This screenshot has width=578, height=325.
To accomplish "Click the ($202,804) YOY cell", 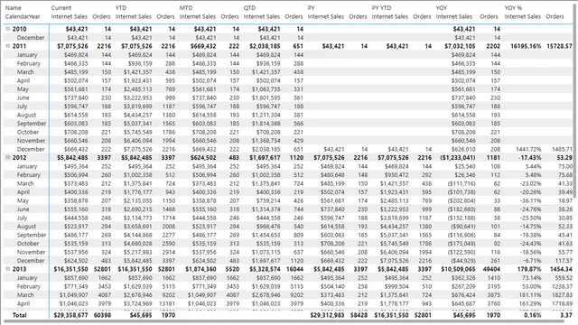I will pyautogui.click(x=461, y=200).
